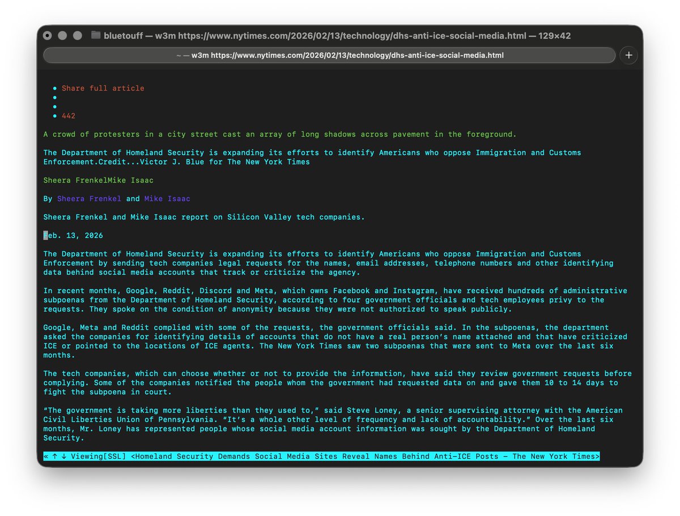Click the page title in the w3m status line
This screenshot has width=680, height=516.
[365, 456]
